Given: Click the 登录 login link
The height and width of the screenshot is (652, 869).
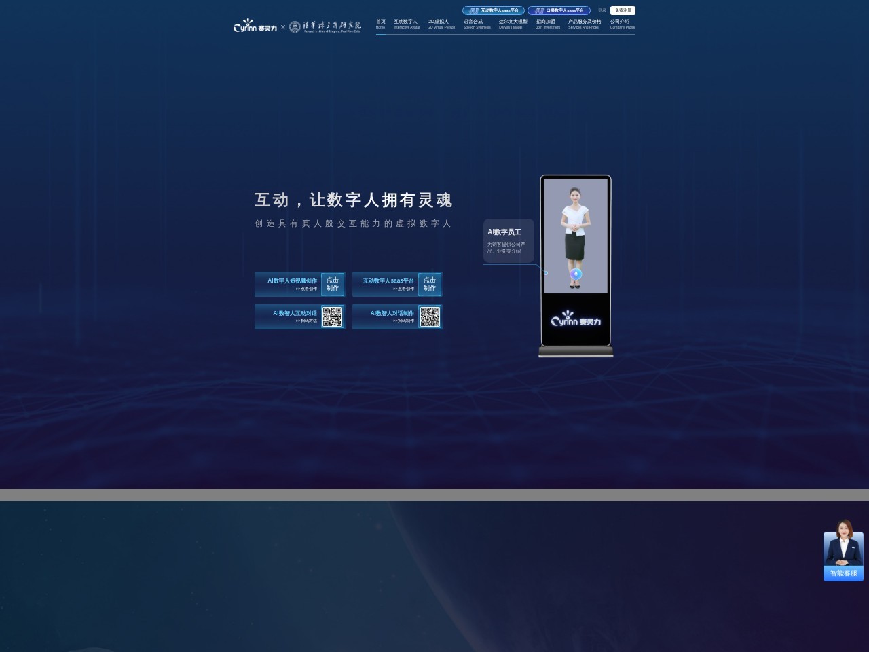Looking at the screenshot, I should click(602, 10).
